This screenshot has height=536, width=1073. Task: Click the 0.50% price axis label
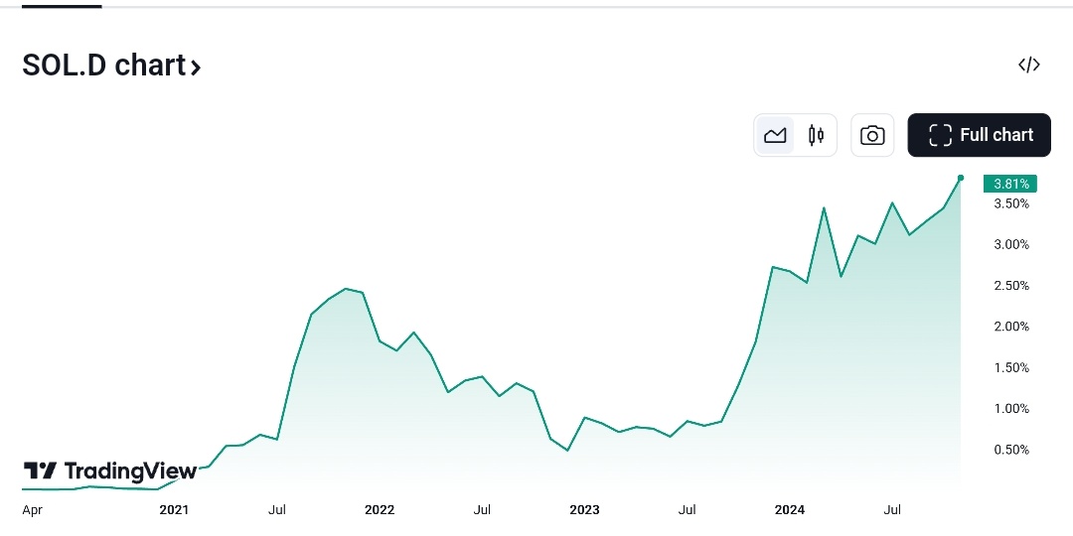[1010, 450]
